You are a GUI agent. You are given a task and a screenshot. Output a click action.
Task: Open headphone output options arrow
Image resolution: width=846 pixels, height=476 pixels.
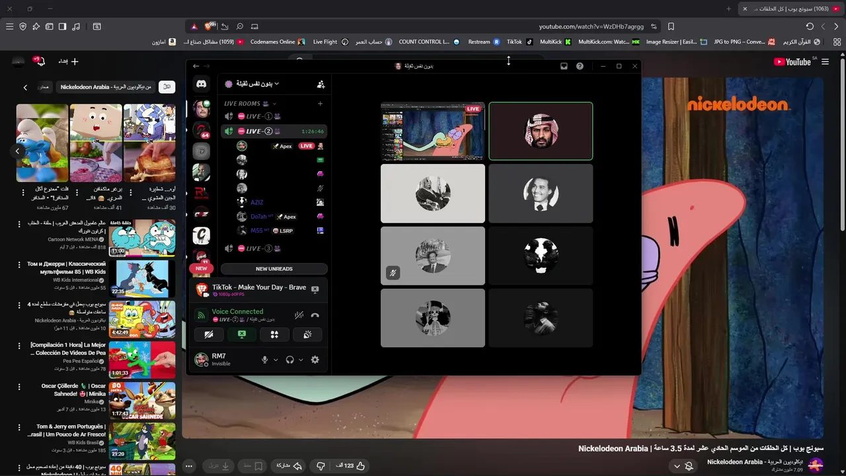click(x=301, y=360)
